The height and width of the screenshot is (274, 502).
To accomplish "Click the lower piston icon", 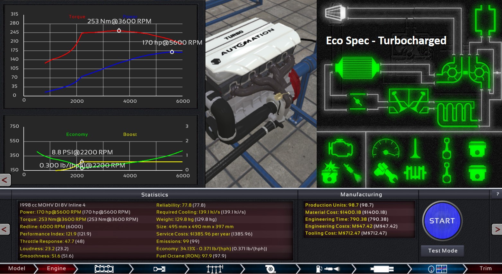I will [477, 173].
